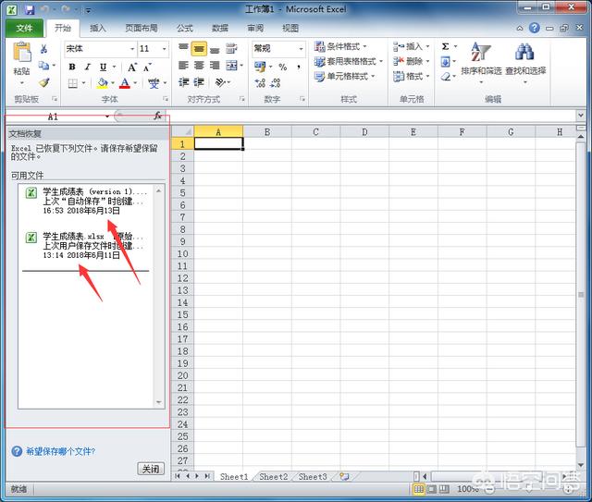Switch to the 插入 (Insert) ribbon tab
592x502 pixels.
[x=98, y=29]
